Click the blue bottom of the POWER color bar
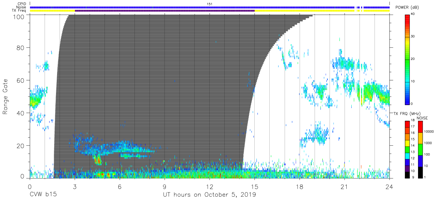 tap(407, 101)
